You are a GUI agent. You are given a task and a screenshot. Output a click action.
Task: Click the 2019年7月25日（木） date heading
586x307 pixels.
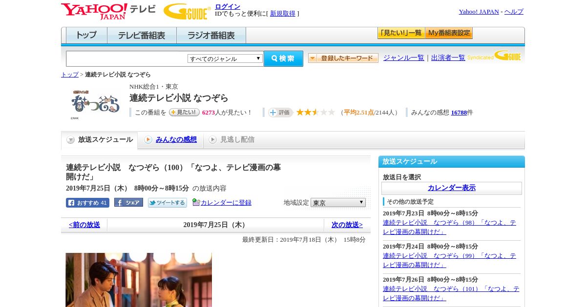[x=215, y=225]
